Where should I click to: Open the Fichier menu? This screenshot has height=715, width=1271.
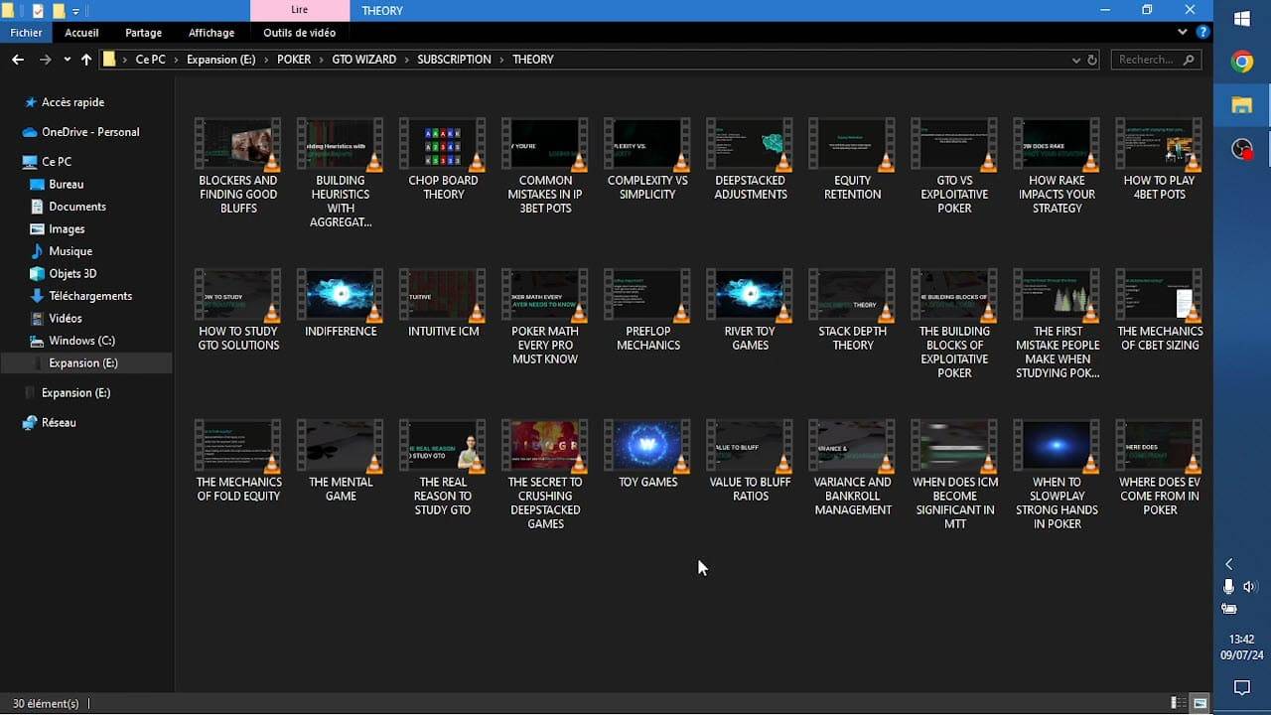click(26, 33)
